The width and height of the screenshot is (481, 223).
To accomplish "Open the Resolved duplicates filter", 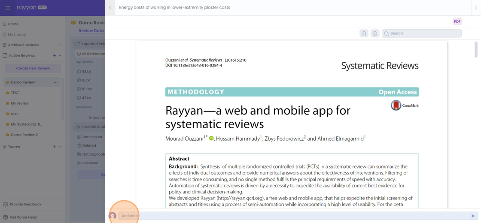I will 88,163.
